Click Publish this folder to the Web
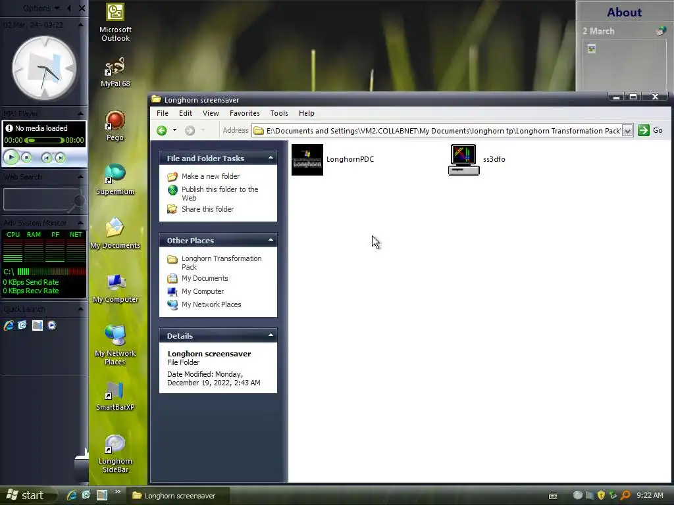The width and height of the screenshot is (674, 505). [213, 194]
